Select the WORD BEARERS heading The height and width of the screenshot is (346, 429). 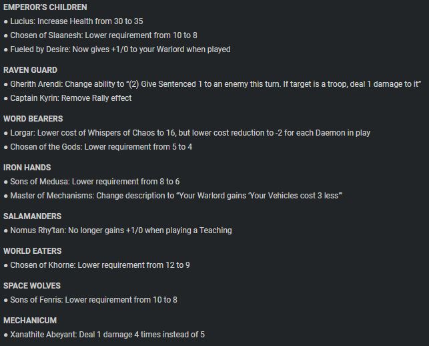tap(33, 119)
